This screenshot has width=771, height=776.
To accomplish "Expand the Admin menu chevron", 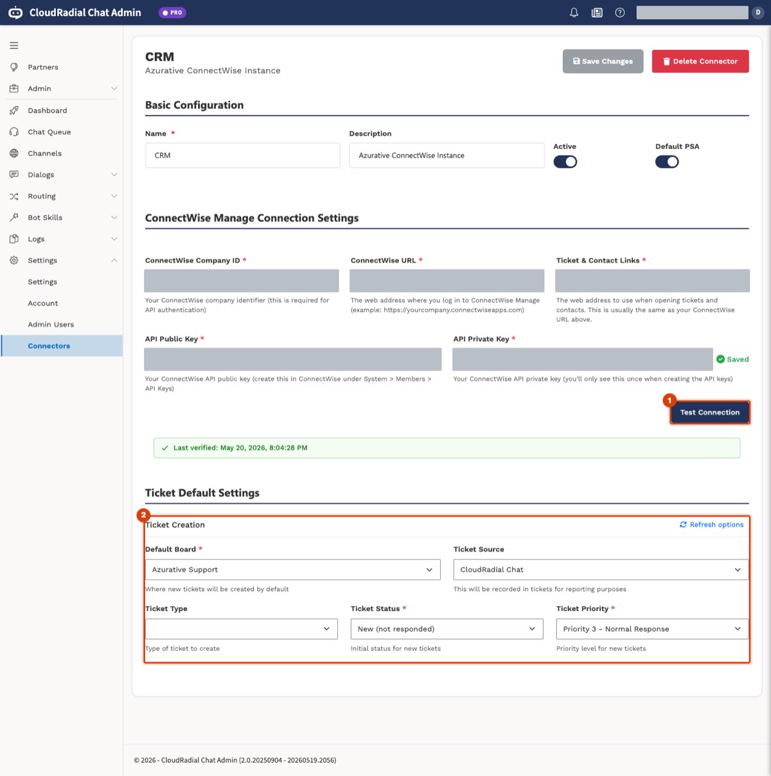I will tap(114, 89).
